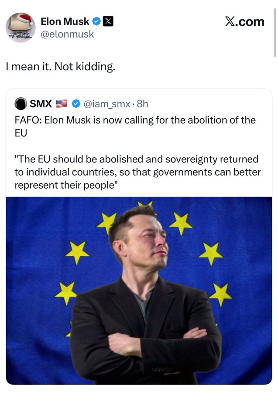Open the EU flag photo
Screen dimensions: 278x393
coord(139,290)
